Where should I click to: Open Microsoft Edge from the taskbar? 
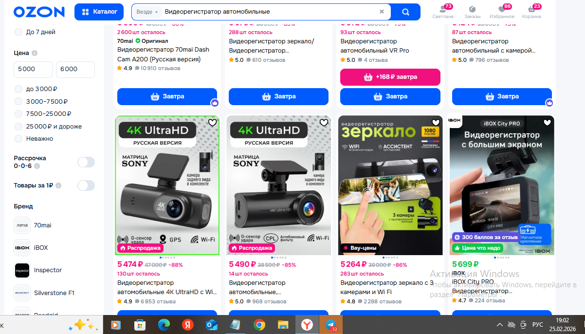164,325
